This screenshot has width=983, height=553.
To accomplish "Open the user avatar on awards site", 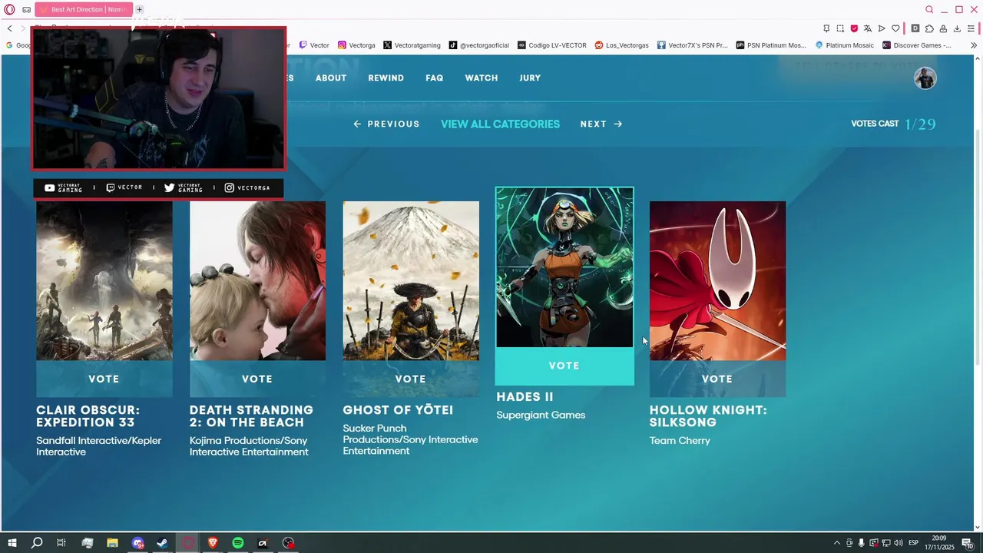I will click(x=925, y=78).
